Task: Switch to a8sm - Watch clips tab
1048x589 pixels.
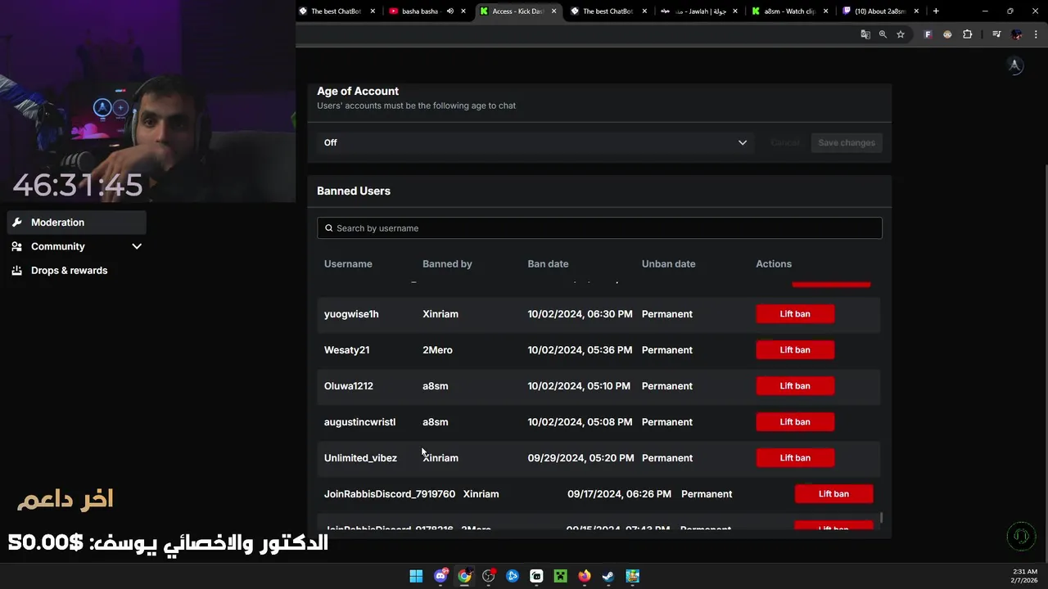Action: point(788,11)
